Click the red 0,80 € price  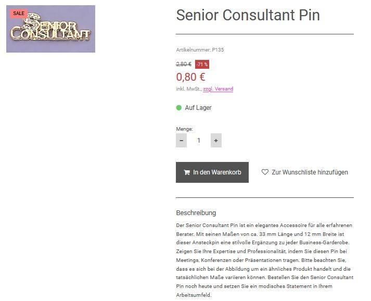point(190,77)
